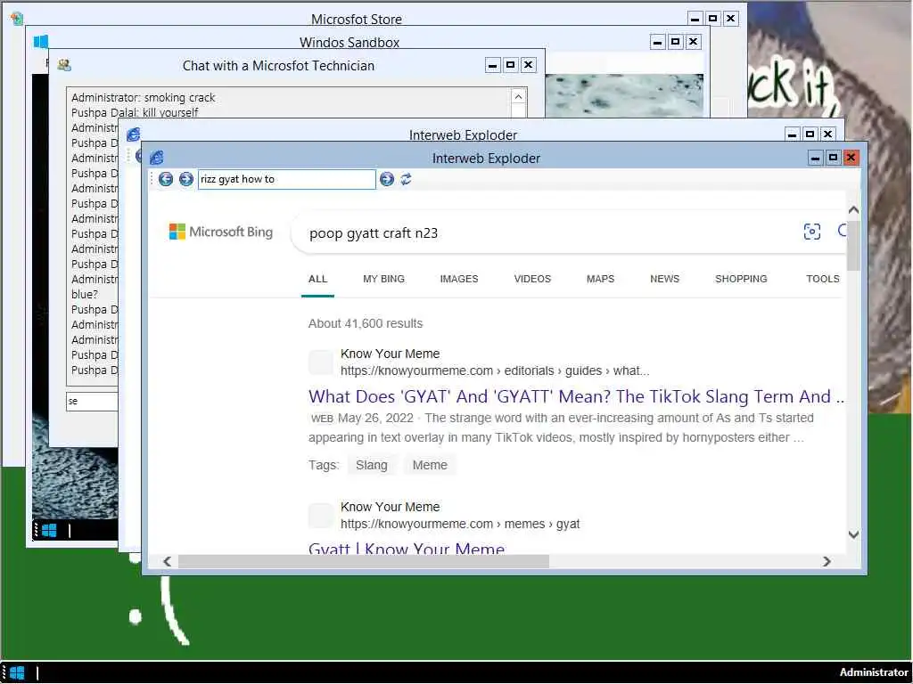Click first result 'Know Your Meme' site name
This screenshot has height=684, width=913.
point(390,354)
